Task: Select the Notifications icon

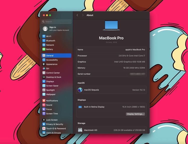Action: pyautogui.click(x=44, y=101)
